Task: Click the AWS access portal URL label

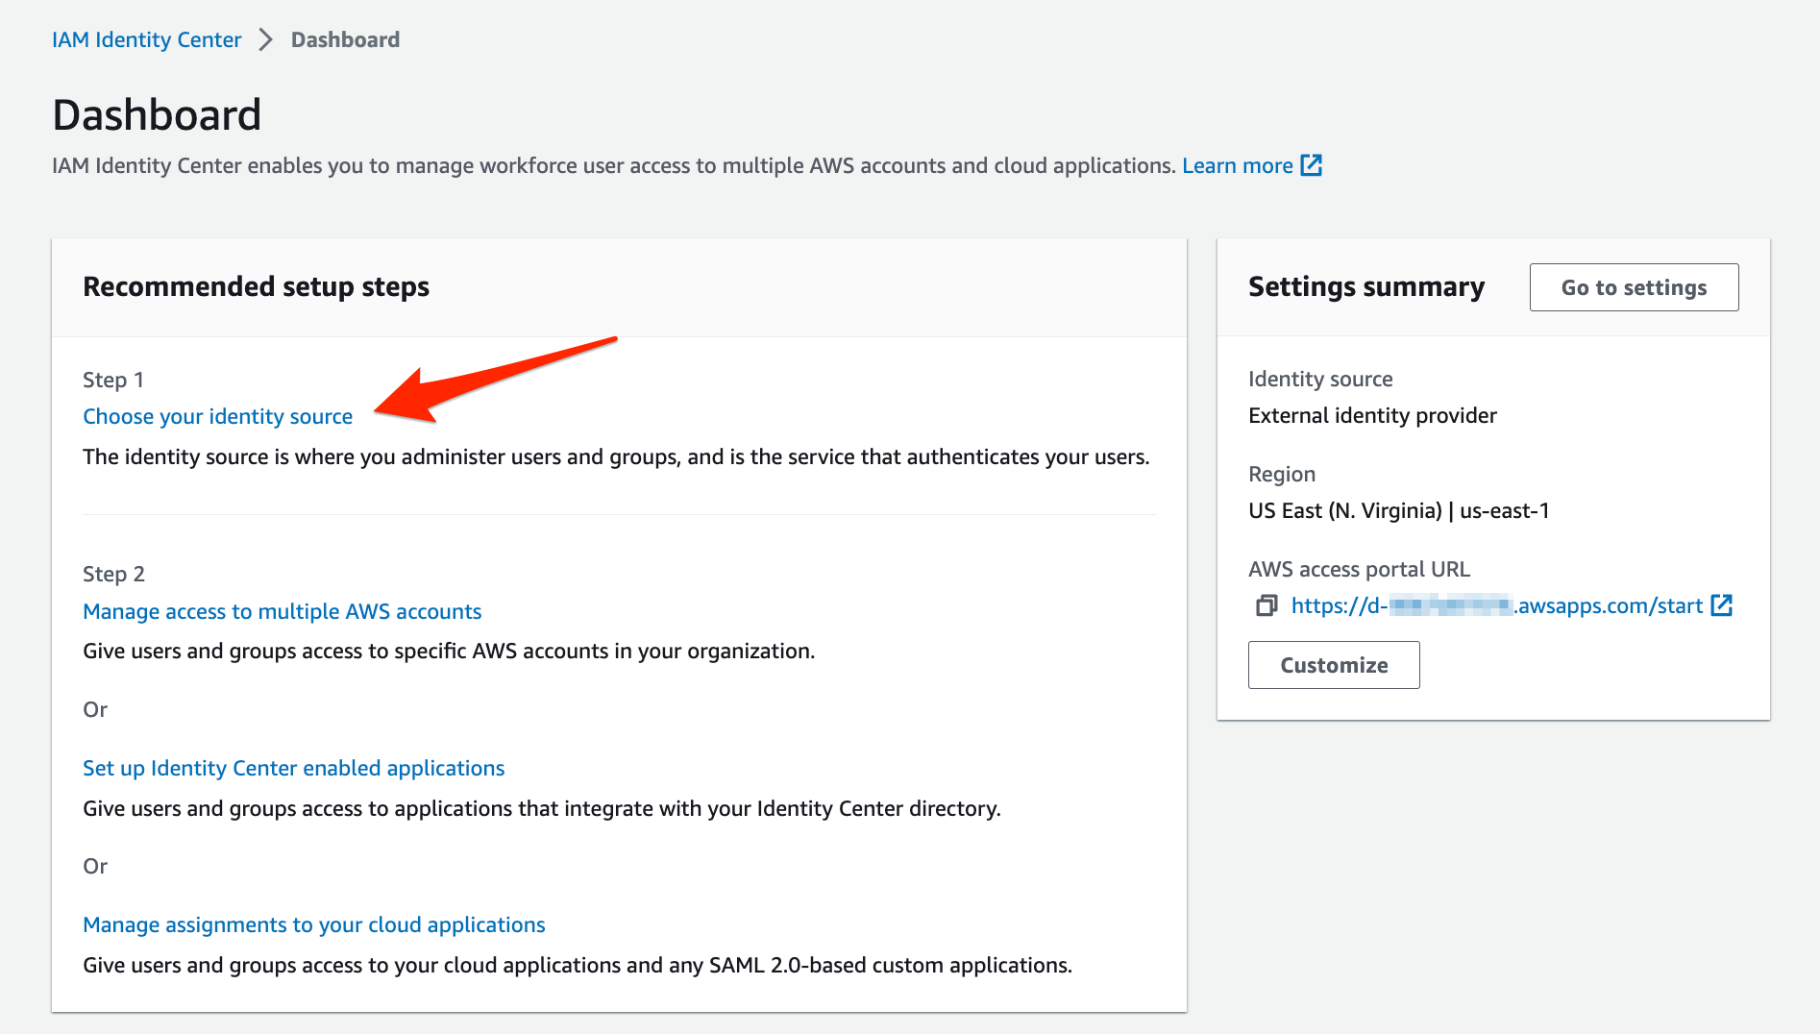Action: pos(1359,569)
